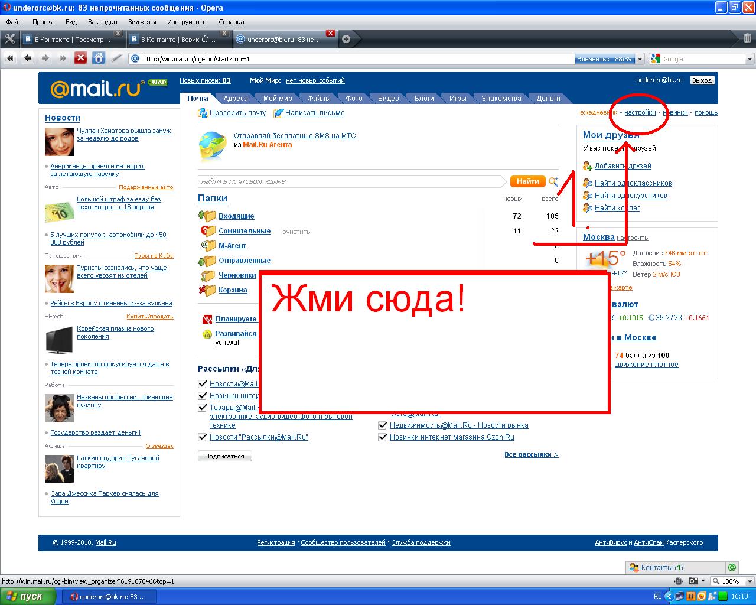Screen dimensions: 756x605
Task: Click the очистить link beside Сомнительные
Action: [x=296, y=232]
